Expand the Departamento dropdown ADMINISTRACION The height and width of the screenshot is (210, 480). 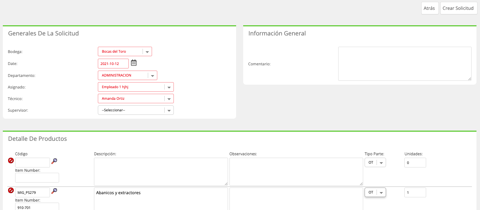127,76
